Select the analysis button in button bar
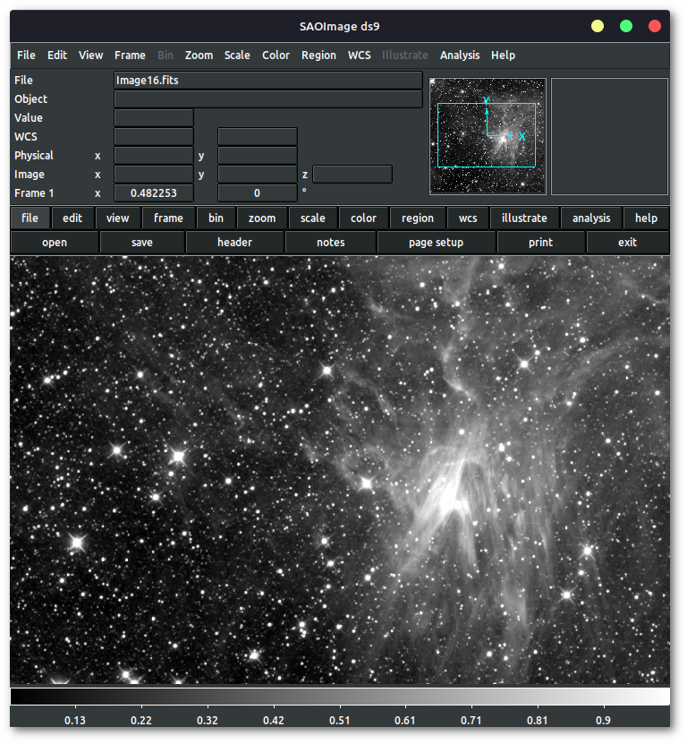 (x=591, y=218)
